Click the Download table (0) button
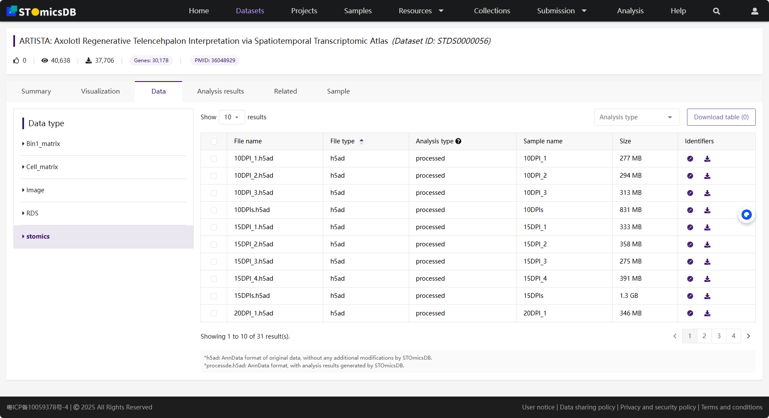This screenshot has height=418, width=769. [721, 117]
